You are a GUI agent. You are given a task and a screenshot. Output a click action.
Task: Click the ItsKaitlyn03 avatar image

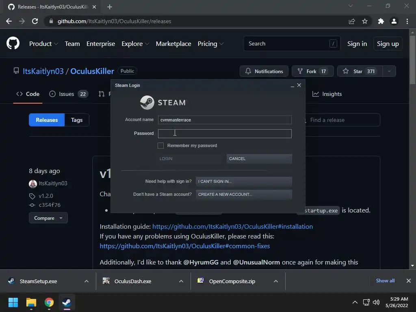pos(33,184)
